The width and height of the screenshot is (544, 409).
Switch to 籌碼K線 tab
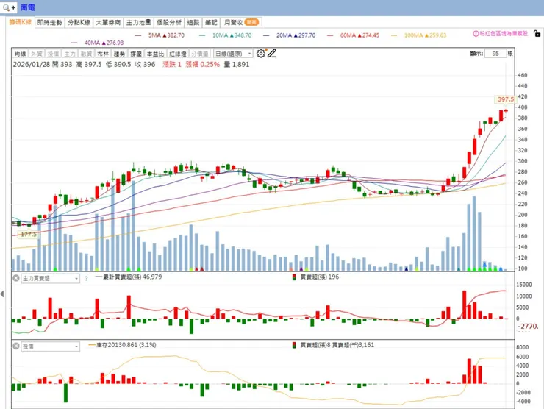tap(20, 22)
